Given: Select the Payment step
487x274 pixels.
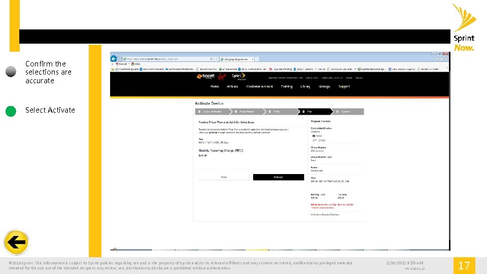Looking at the screenshot, I should coord(348,112).
